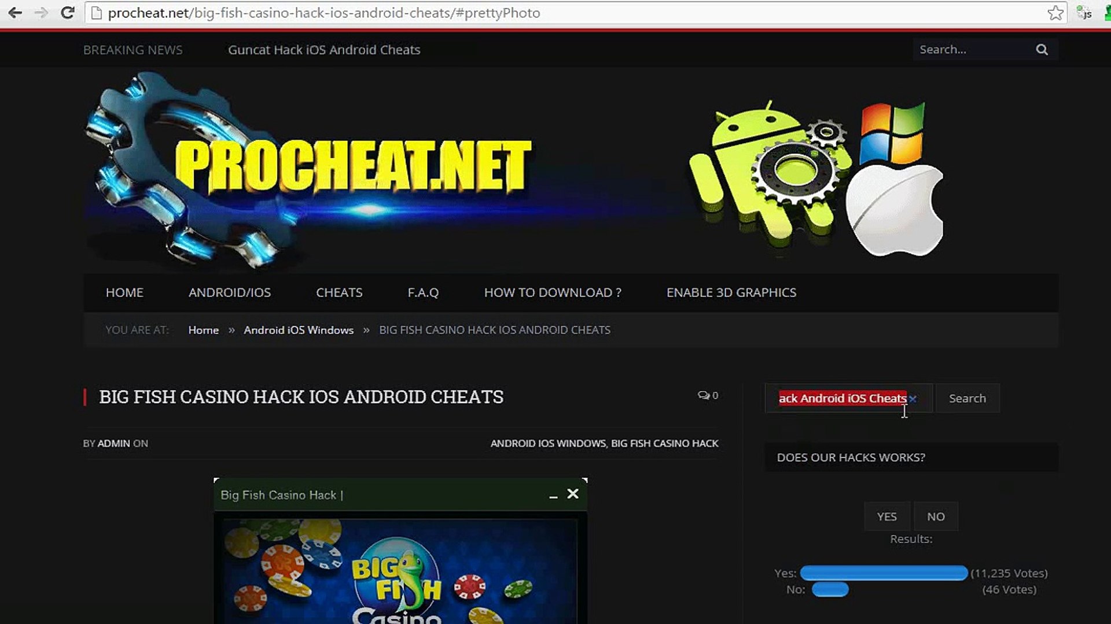This screenshot has width=1111, height=624.
Task: Click the magnifier icon in top search
Action: [1042, 50]
